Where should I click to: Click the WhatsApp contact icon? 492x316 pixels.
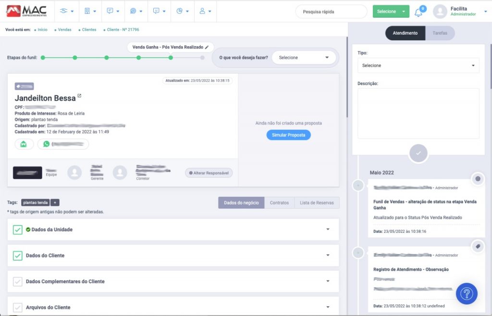click(x=47, y=144)
